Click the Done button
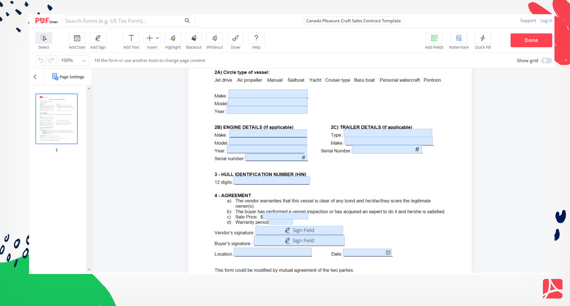Image resolution: width=570 pixels, height=306 pixels. (531, 40)
